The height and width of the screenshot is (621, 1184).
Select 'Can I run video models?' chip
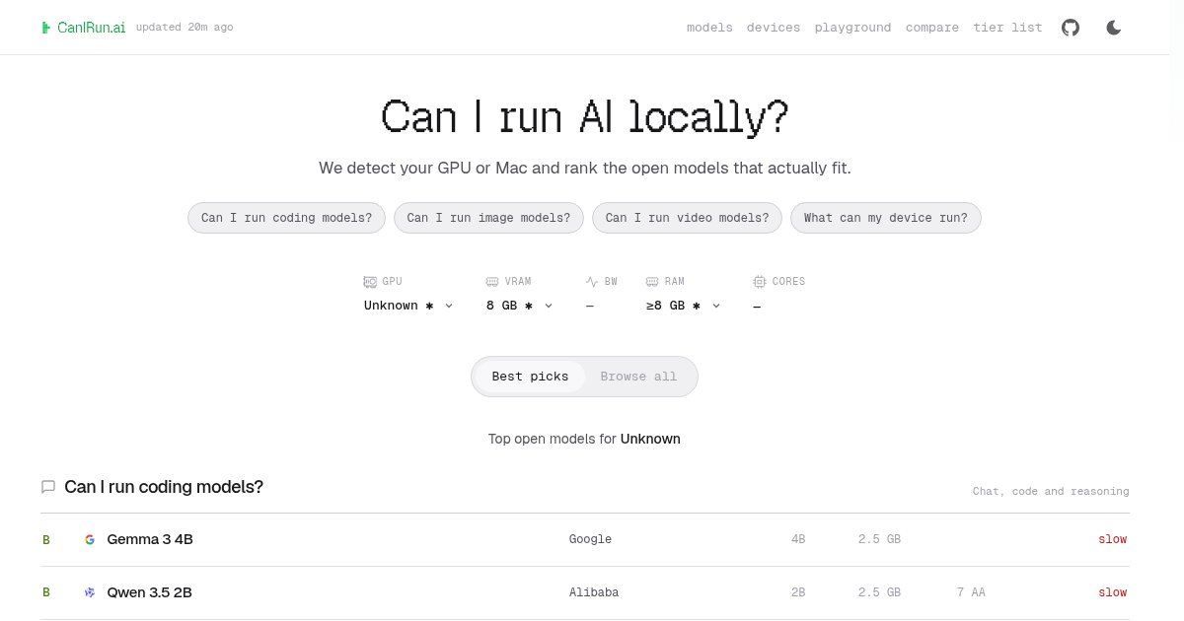[687, 218]
